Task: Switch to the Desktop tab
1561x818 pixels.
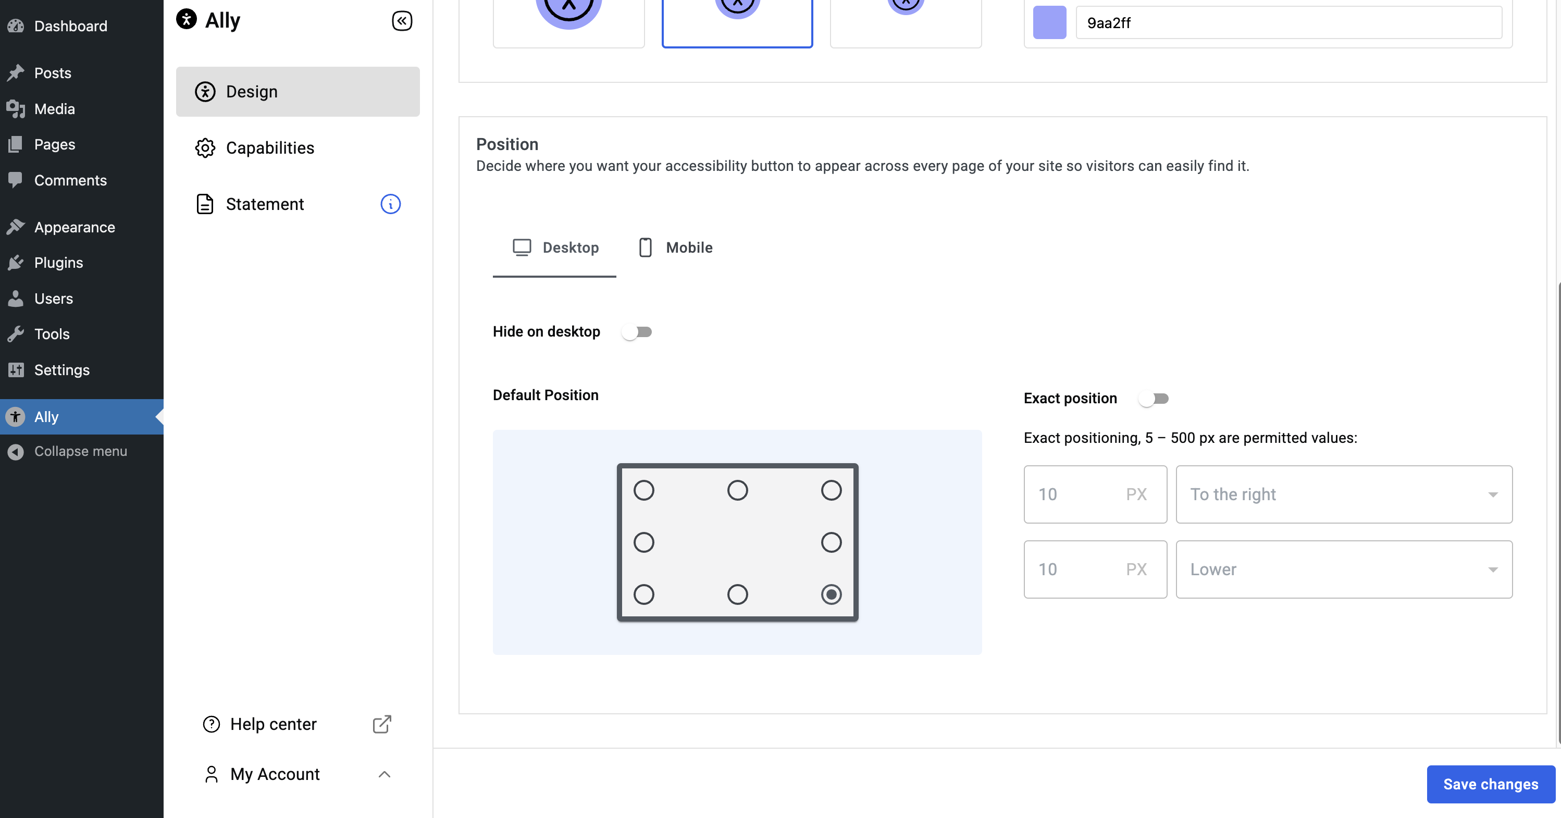Action: click(x=554, y=248)
